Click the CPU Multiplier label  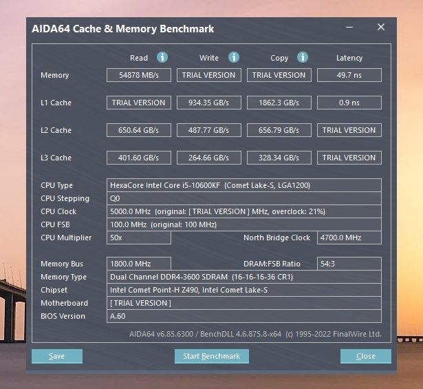[x=66, y=238]
